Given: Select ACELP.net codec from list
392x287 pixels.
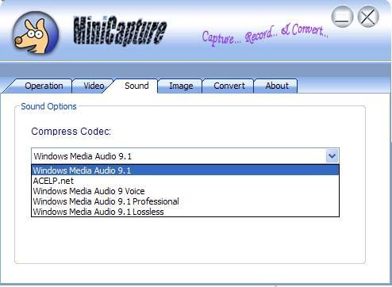Looking at the screenshot, I should click(x=185, y=181).
